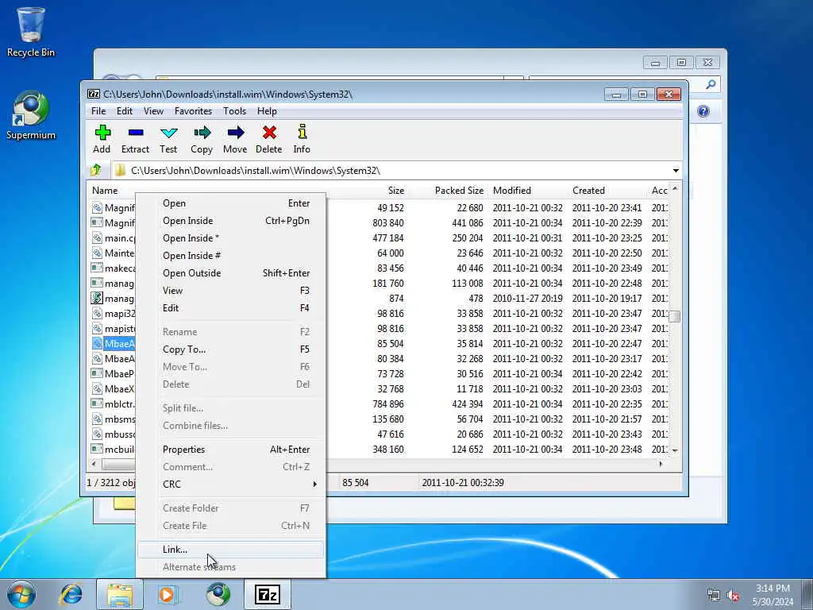This screenshot has height=610, width=813.
Task: Sort by Name column header
Action: coord(105,191)
